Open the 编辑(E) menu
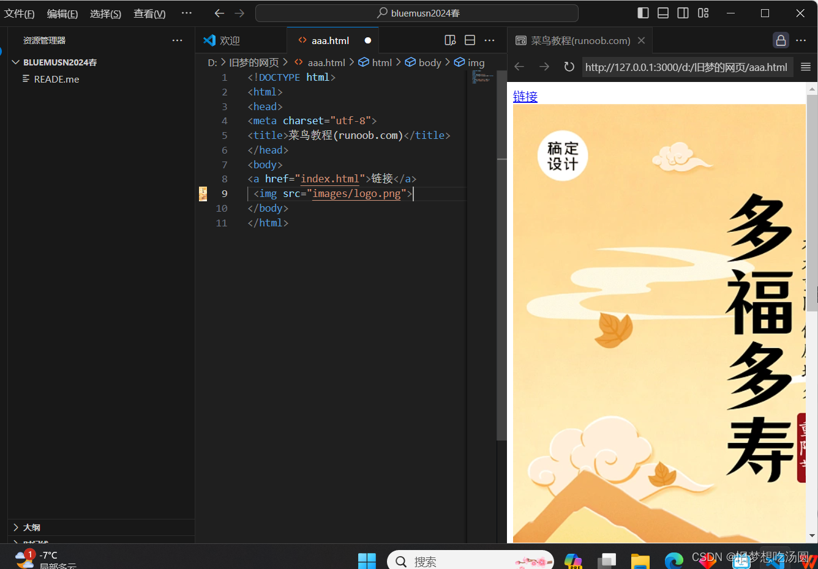Screen dimensions: 818x569 (62, 13)
